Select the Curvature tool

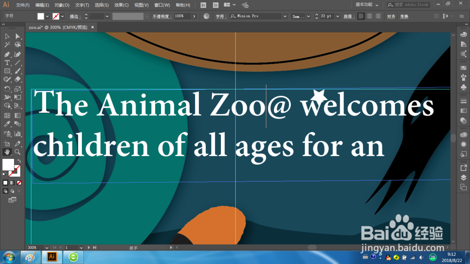pyautogui.click(x=18, y=54)
